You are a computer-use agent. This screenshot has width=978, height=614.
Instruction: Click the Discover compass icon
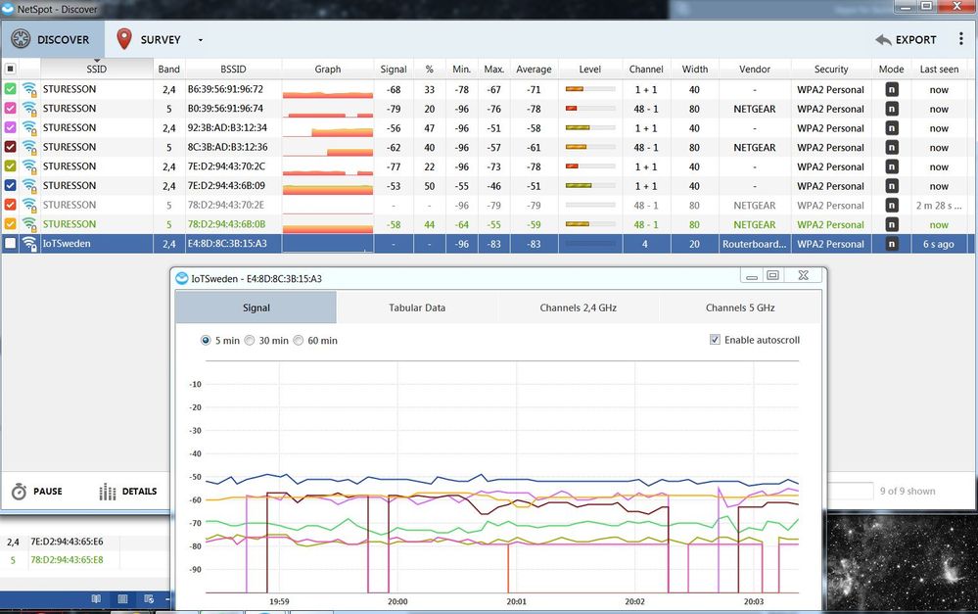coord(20,40)
